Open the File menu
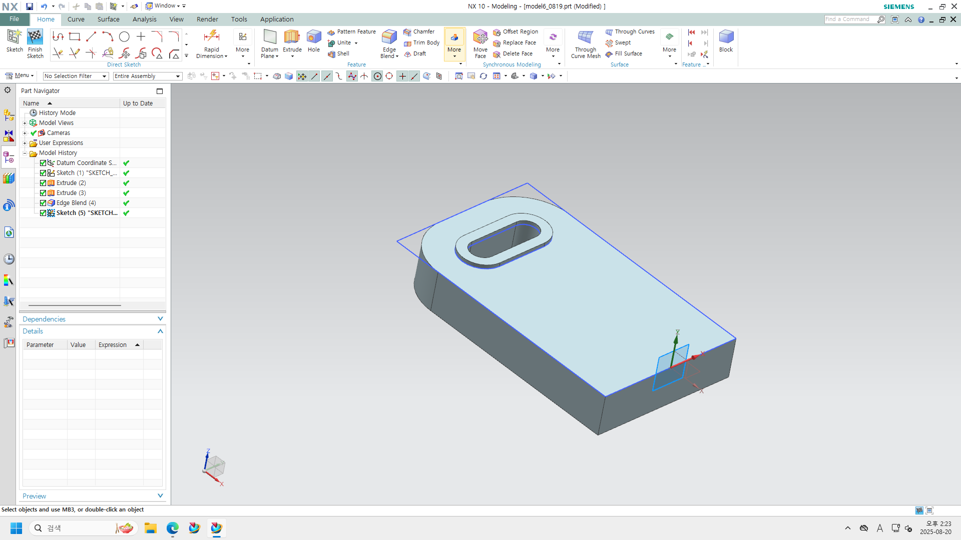This screenshot has height=540, width=961. (x=14, y=19)
